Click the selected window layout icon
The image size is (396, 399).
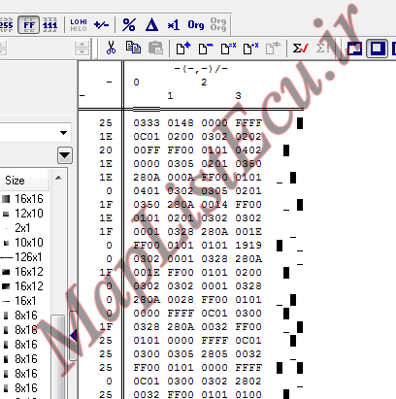click(377, 49)
